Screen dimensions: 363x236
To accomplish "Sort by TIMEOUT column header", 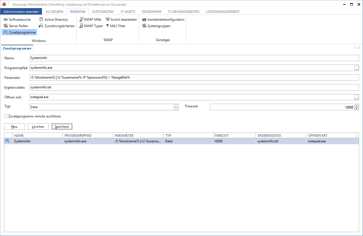I will (235, 135).
